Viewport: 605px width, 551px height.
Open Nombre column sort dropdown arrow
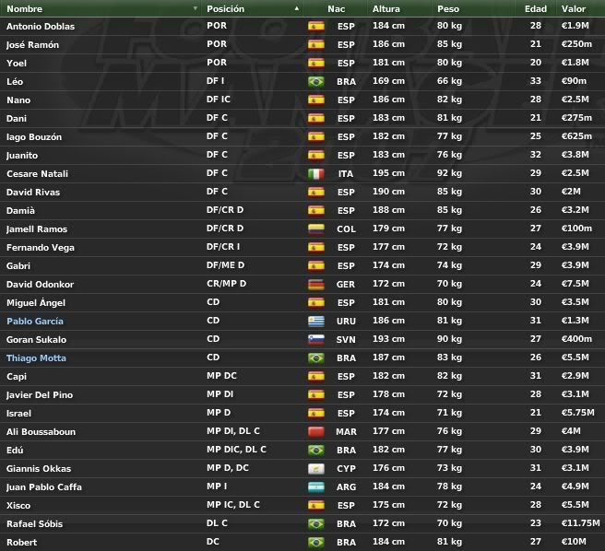(x=196, y=8)
